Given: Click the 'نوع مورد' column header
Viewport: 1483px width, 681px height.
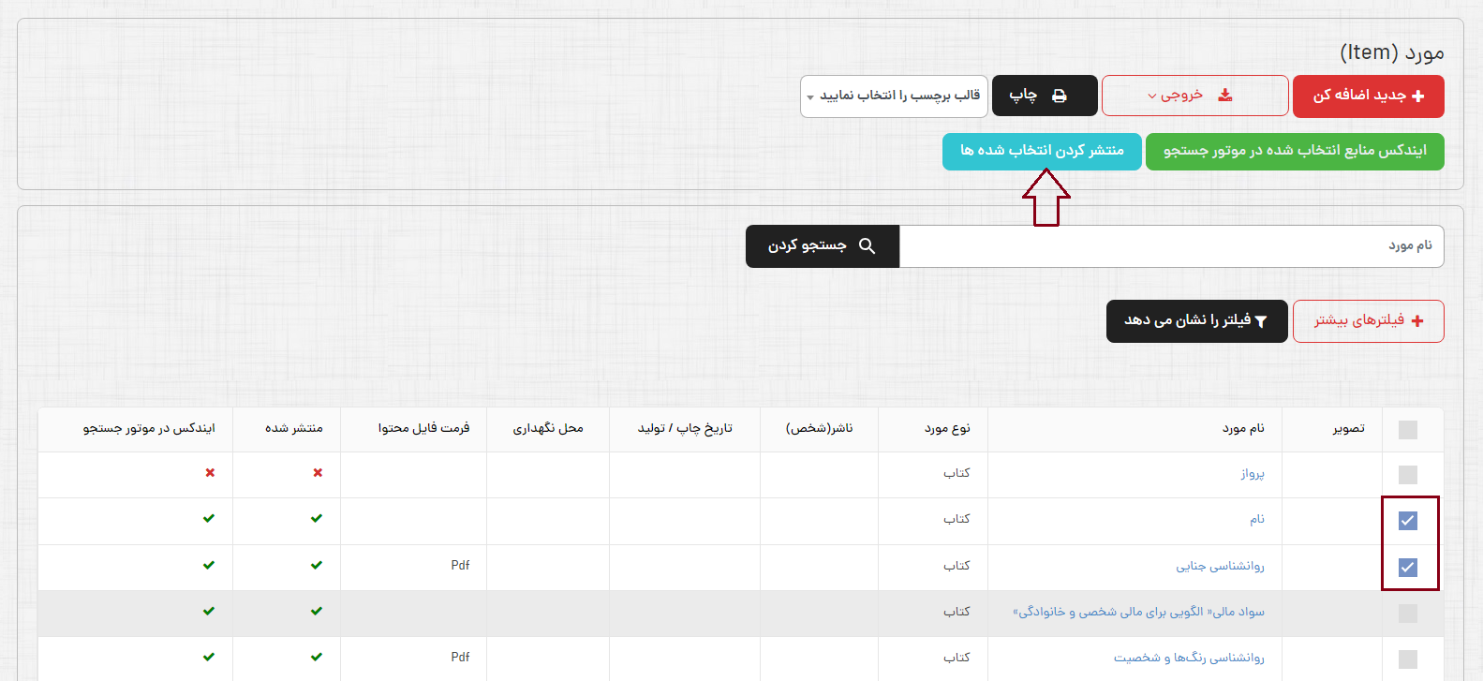Looking at the screenshot, I should (947, 428).
